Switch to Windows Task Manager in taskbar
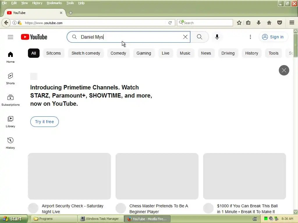298x223 pixels. pyautogui.click(x=100, y=219)
